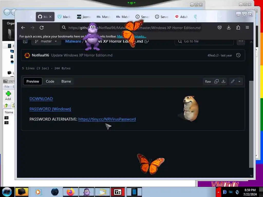This screenshot has height=197, width=263.
Task: Click the Add button in 7-Zip window
Action: pyautogui.click(x=8, y=96)
